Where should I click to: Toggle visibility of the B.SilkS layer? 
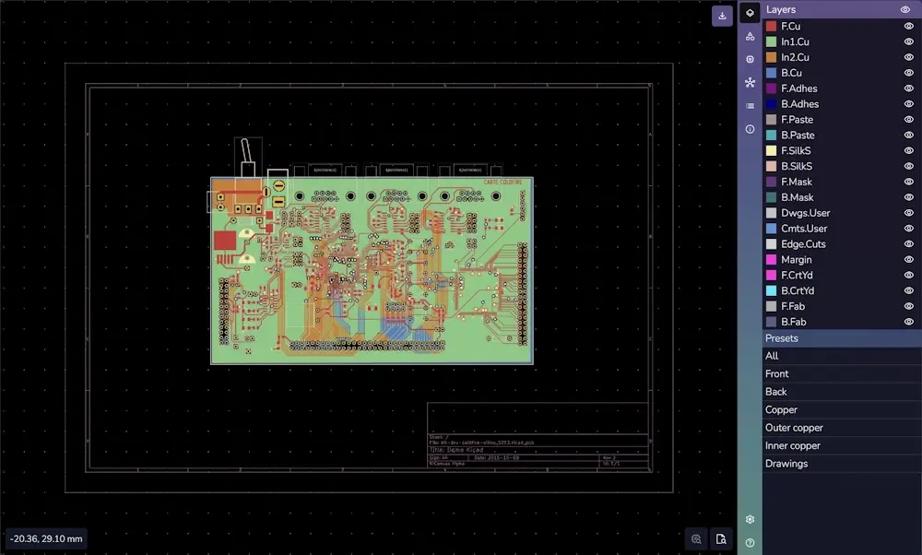908,166
